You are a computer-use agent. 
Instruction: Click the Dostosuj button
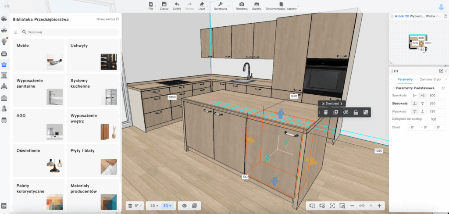point(331,103)
